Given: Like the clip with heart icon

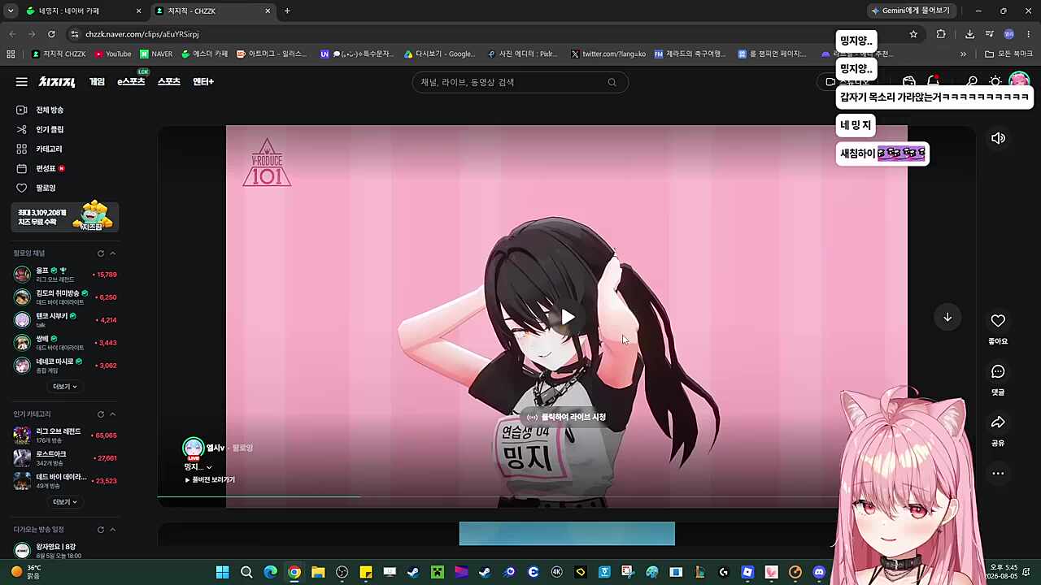Looking at the screenshot, I should click(998, 321).
